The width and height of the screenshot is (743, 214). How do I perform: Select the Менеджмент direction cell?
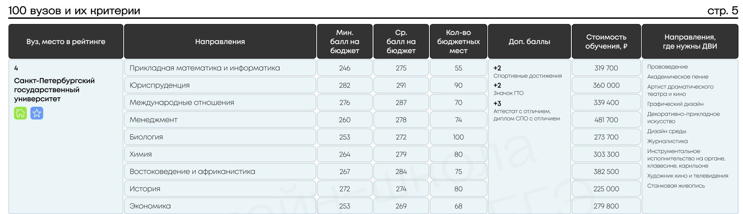(220, 119)
